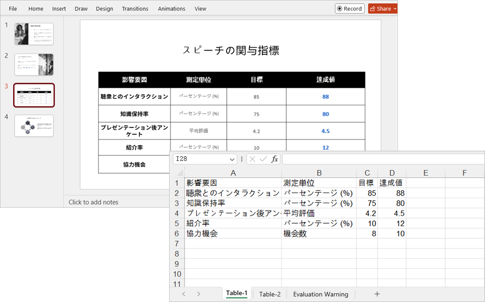Expand the Share dropdown arrow

click(395, 9)
